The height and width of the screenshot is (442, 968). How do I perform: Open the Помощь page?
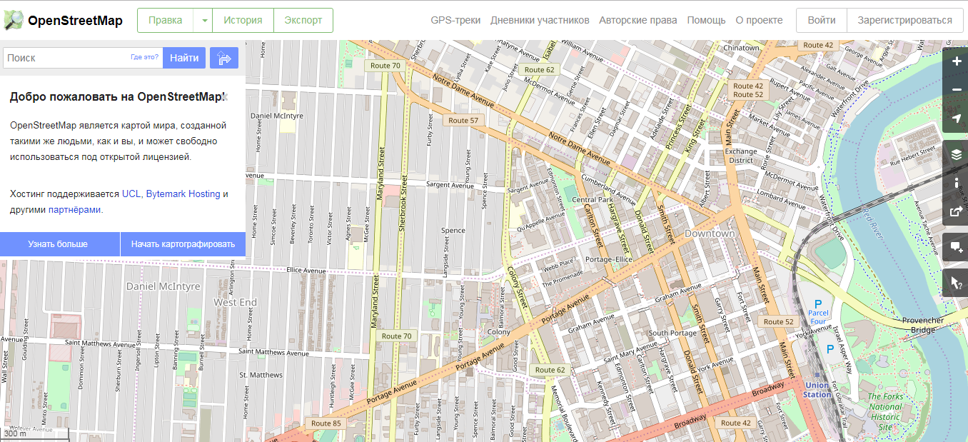[706, 20]
